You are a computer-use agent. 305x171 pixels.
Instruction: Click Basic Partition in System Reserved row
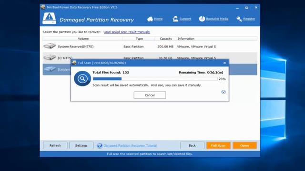[x=133, y=47]
